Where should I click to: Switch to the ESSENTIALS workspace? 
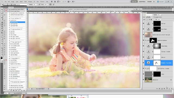pyautogui.click(x=142, y=2)
